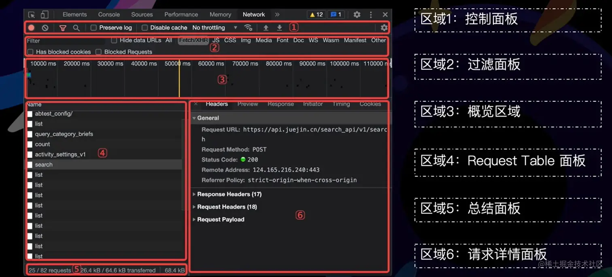This screenshot has width=612, height=277.
Task: Open the Cookies tab
Action: [370, 104]
